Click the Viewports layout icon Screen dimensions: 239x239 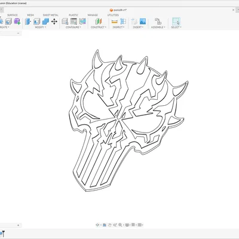(140, 225)
